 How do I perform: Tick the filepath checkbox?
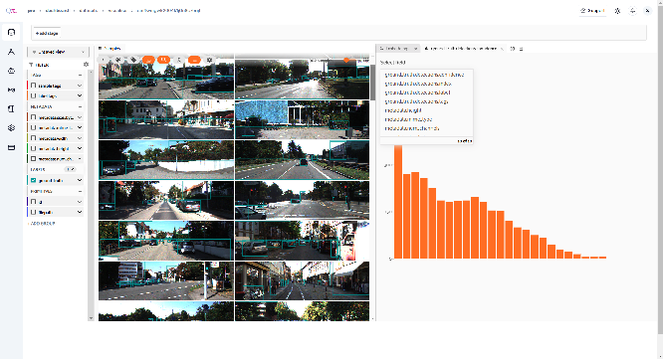pyautogui.click(x=34, y=212)
